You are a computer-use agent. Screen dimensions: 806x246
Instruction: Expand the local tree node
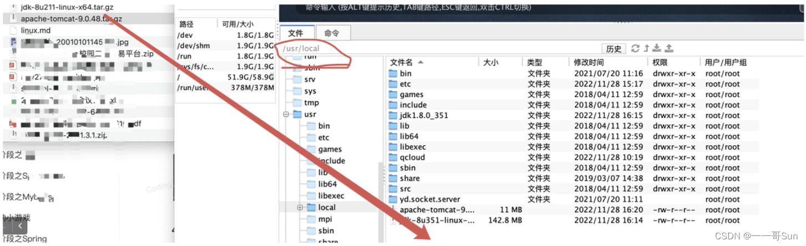(x=300, y=207)
